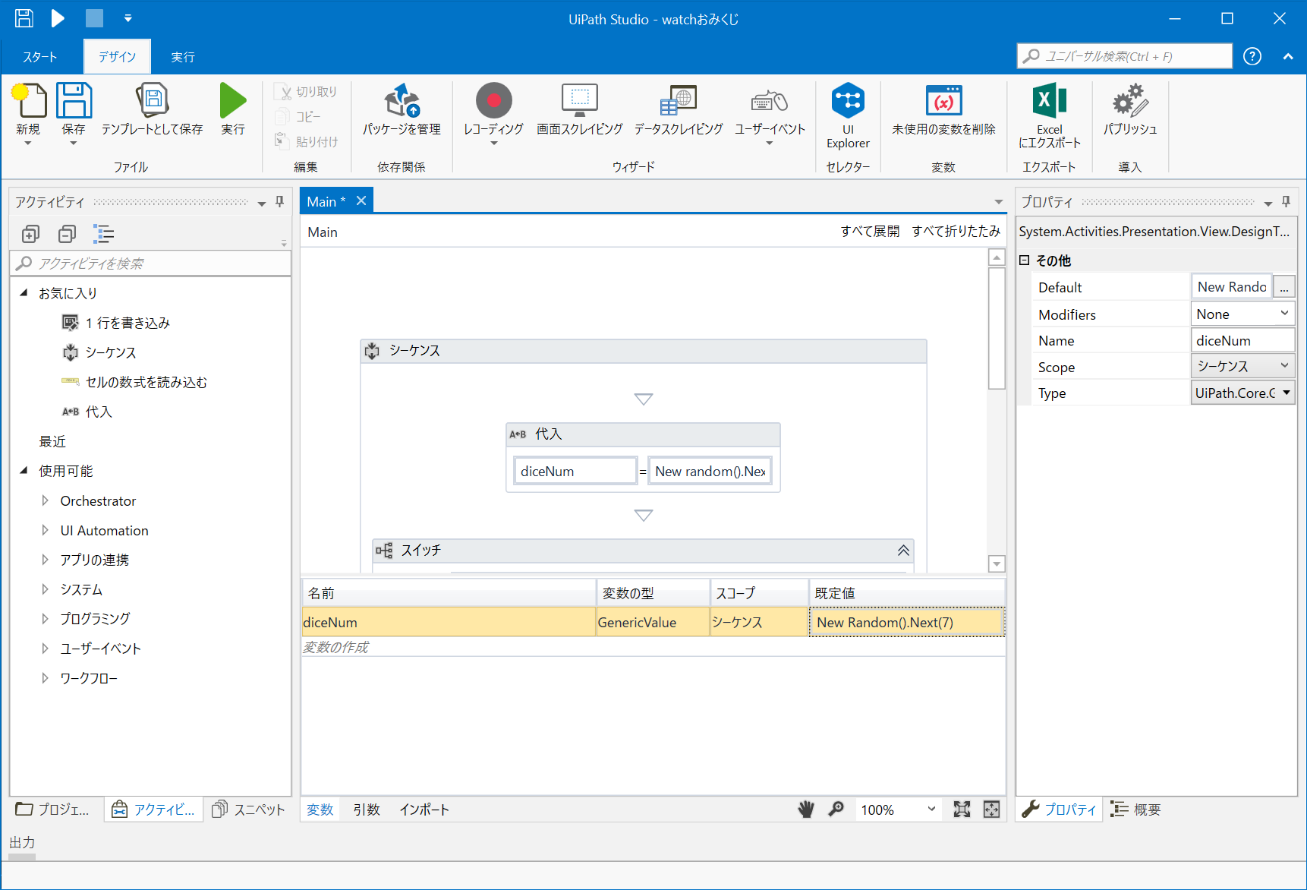
Task: Click the Main breadcrumb in designer
Action: (323, 232)
